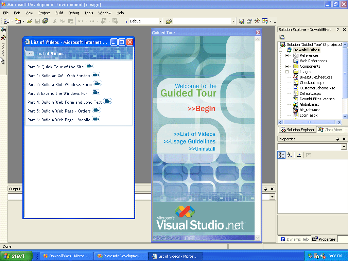Click the Categorized button in Properties
348x261 pixels.
point(281,155)
